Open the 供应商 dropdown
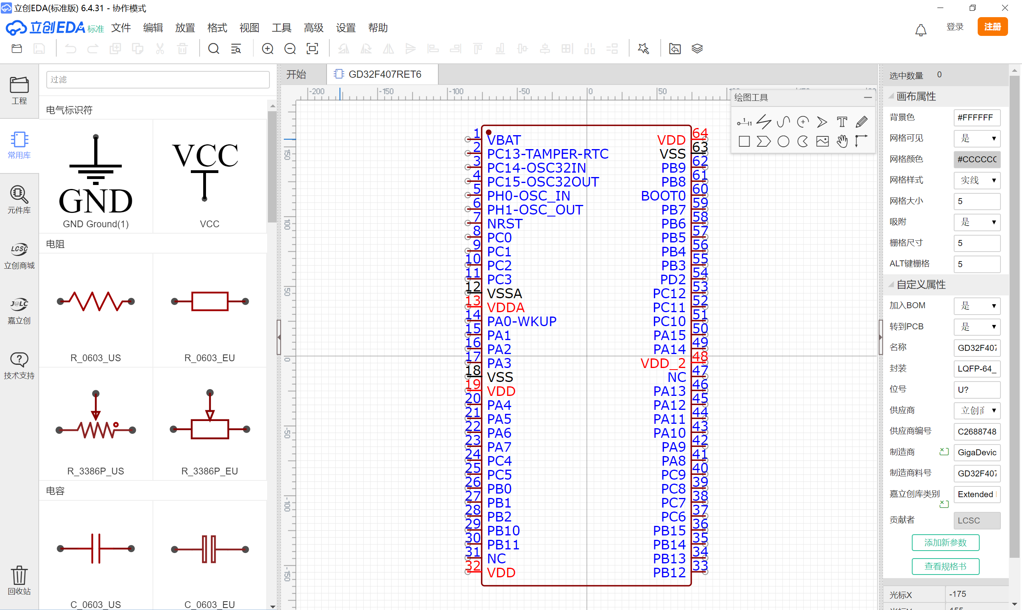The image size is (1022, 610). [x=977, y=410]
